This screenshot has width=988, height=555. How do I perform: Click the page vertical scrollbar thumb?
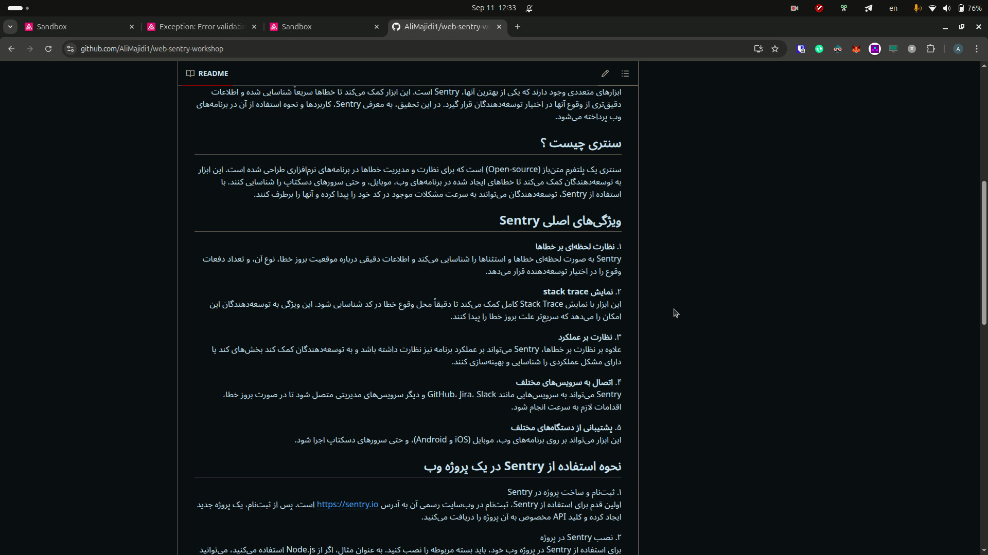click(984, 252)
